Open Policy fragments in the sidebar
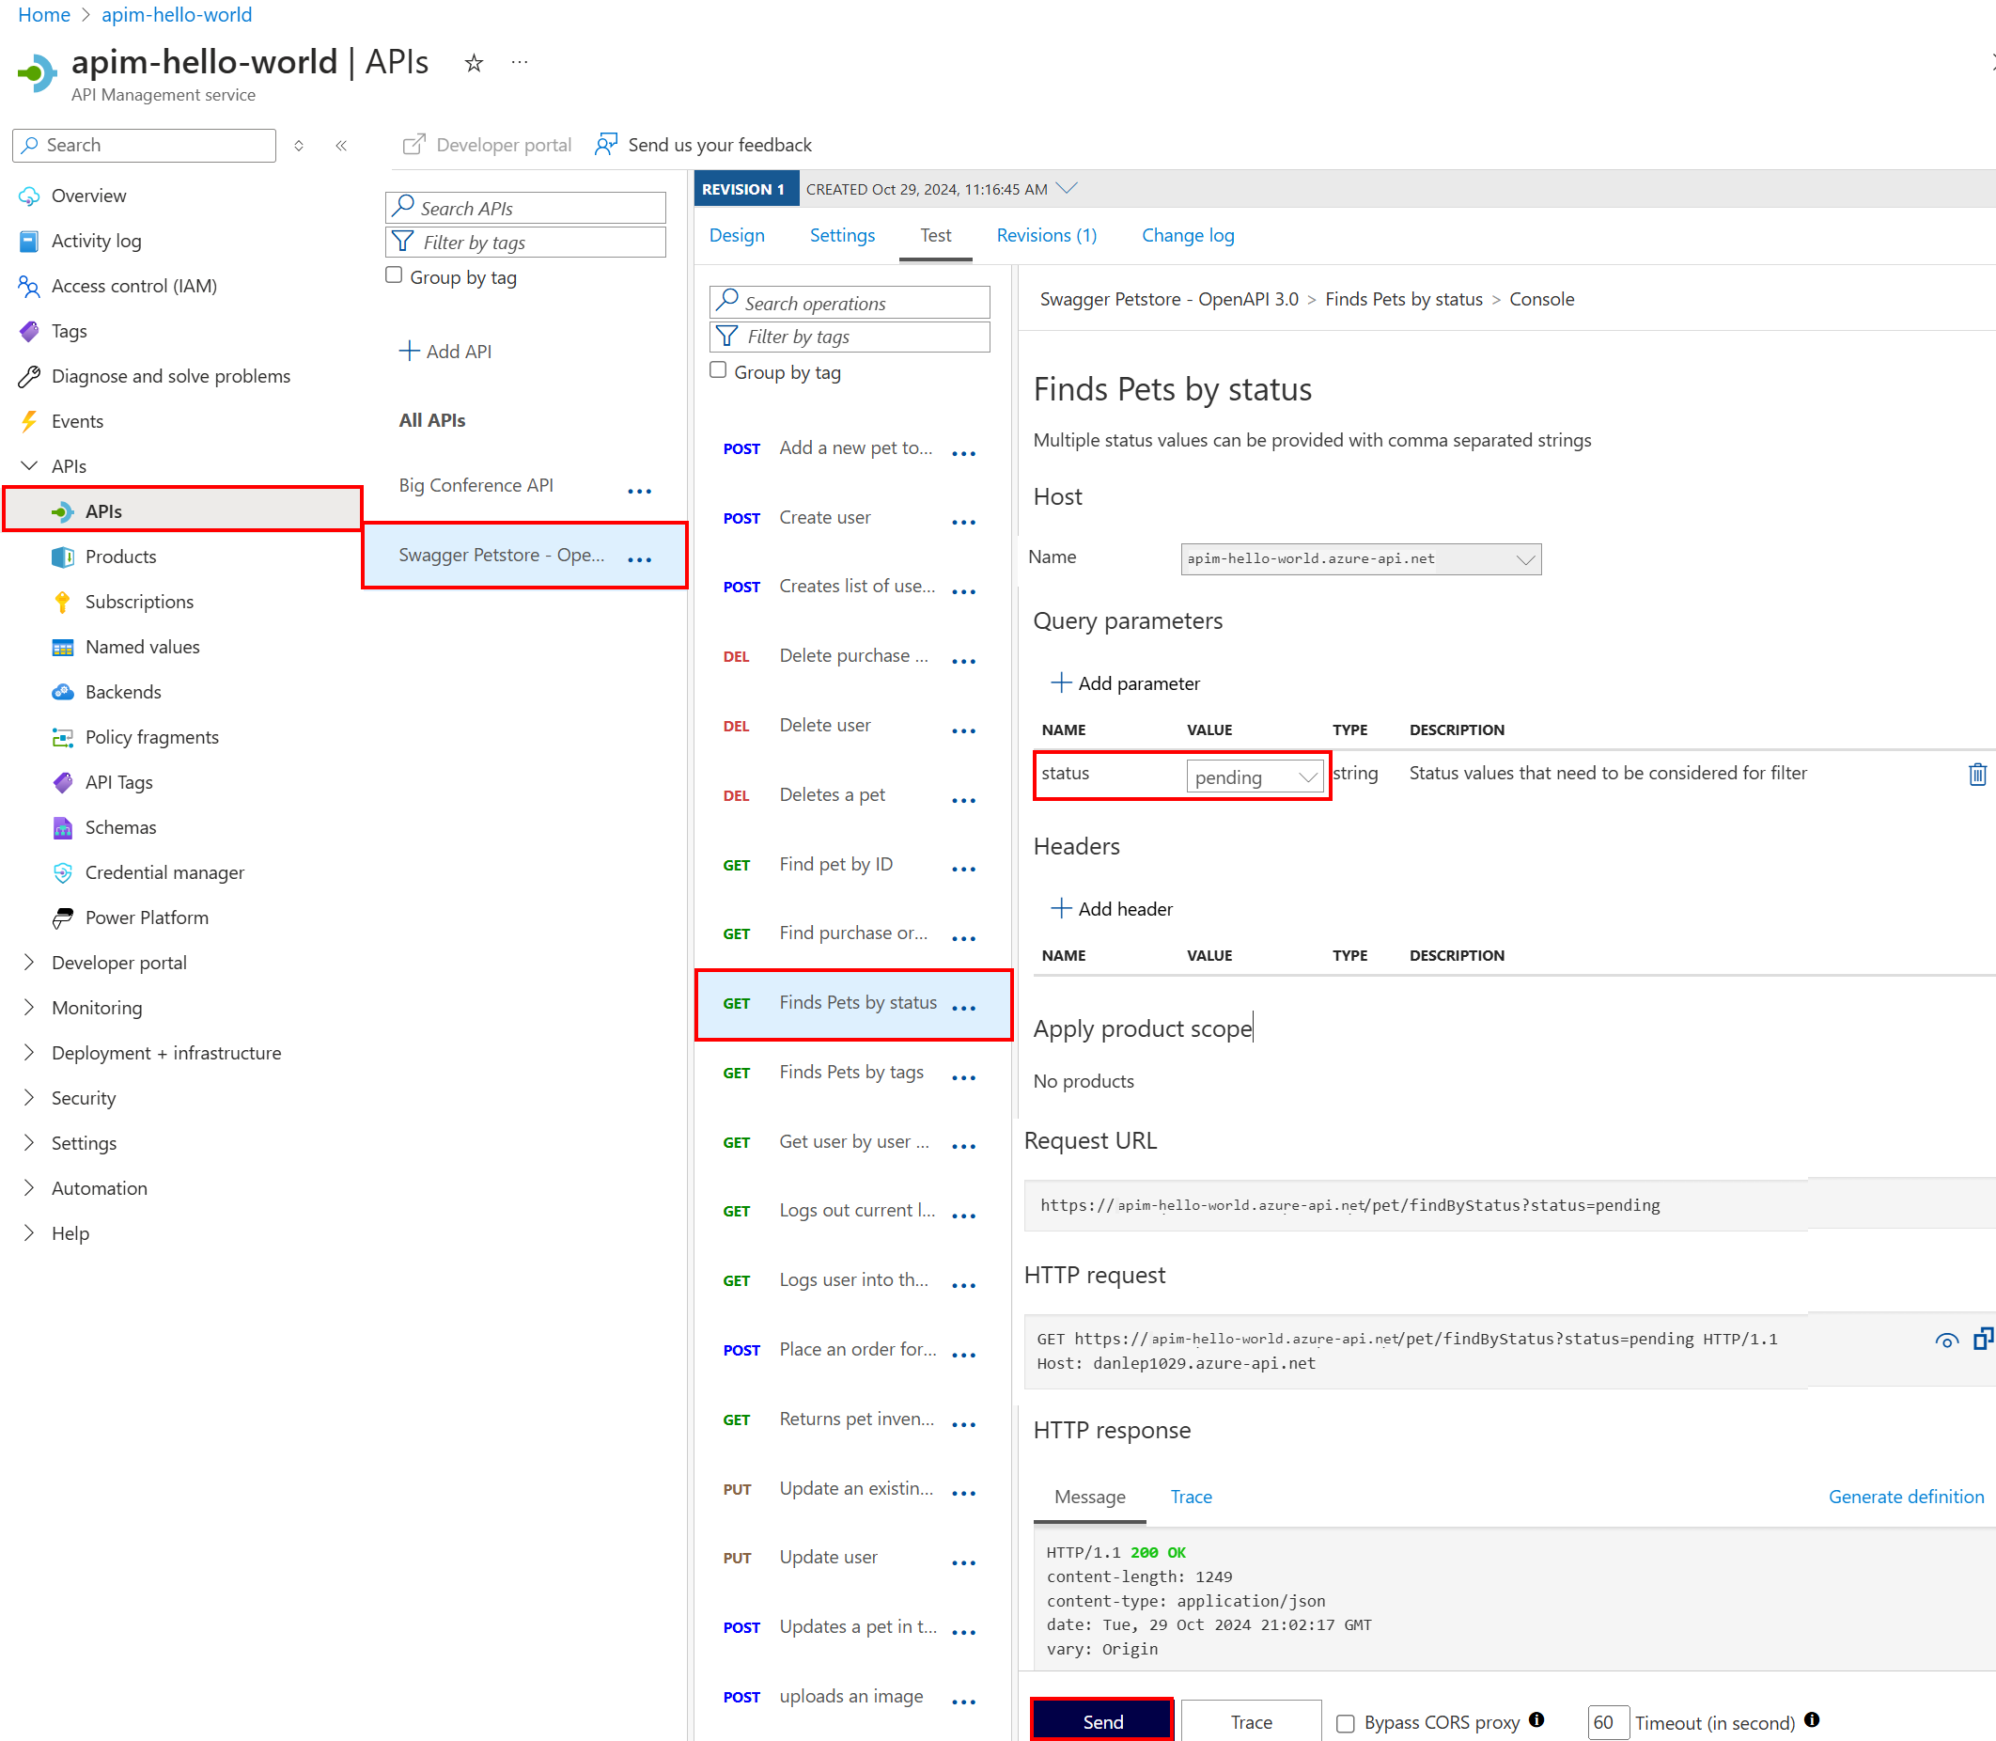1996x1741 pixels. [151, 737]
